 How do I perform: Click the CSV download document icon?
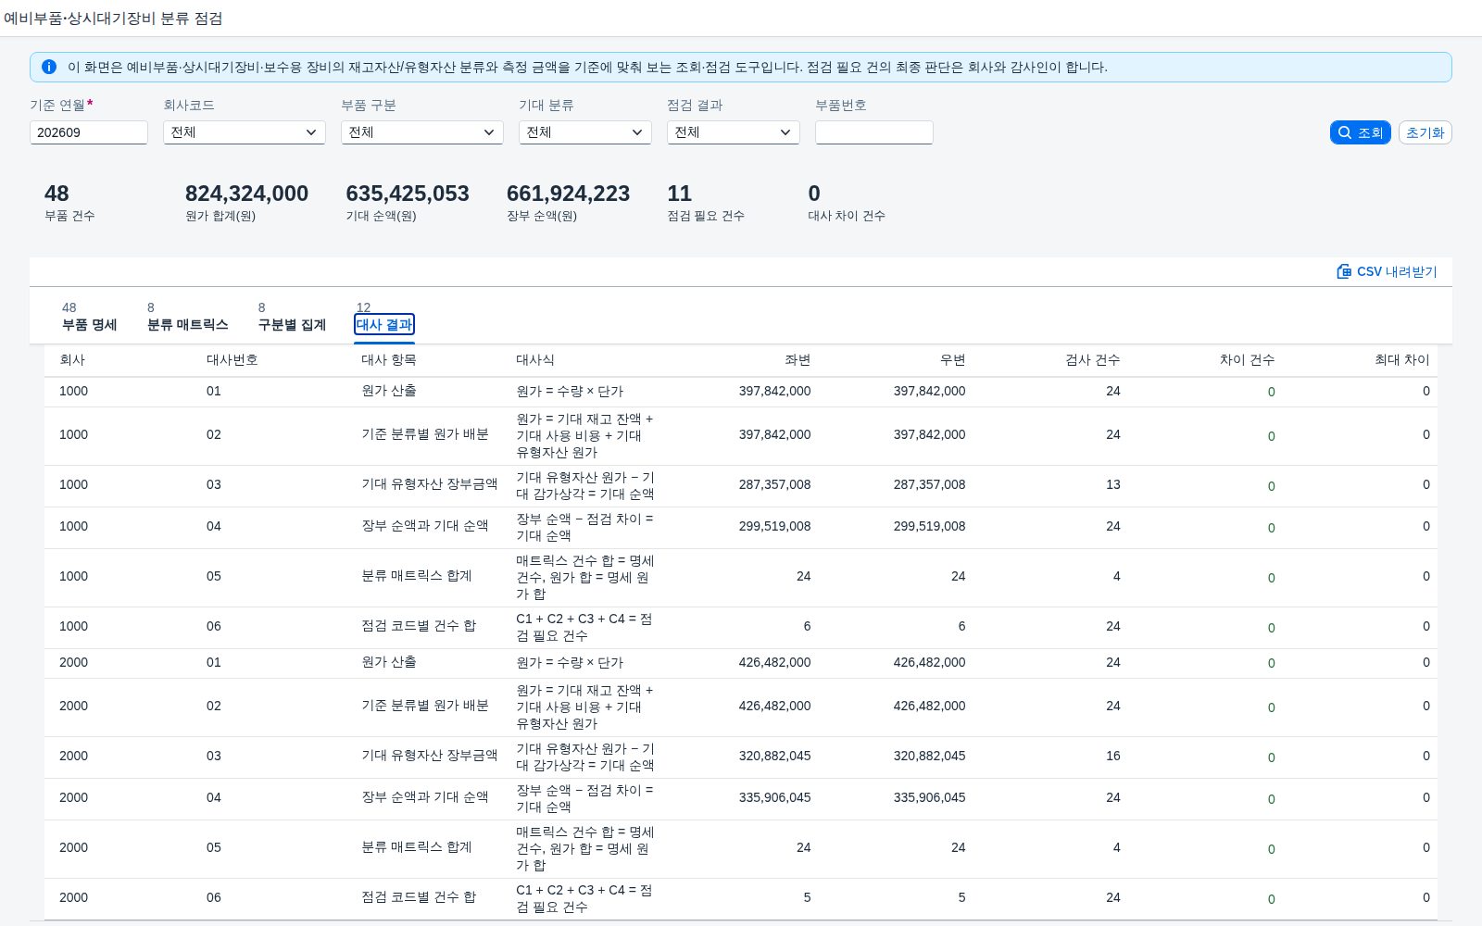click(1344, 271)
